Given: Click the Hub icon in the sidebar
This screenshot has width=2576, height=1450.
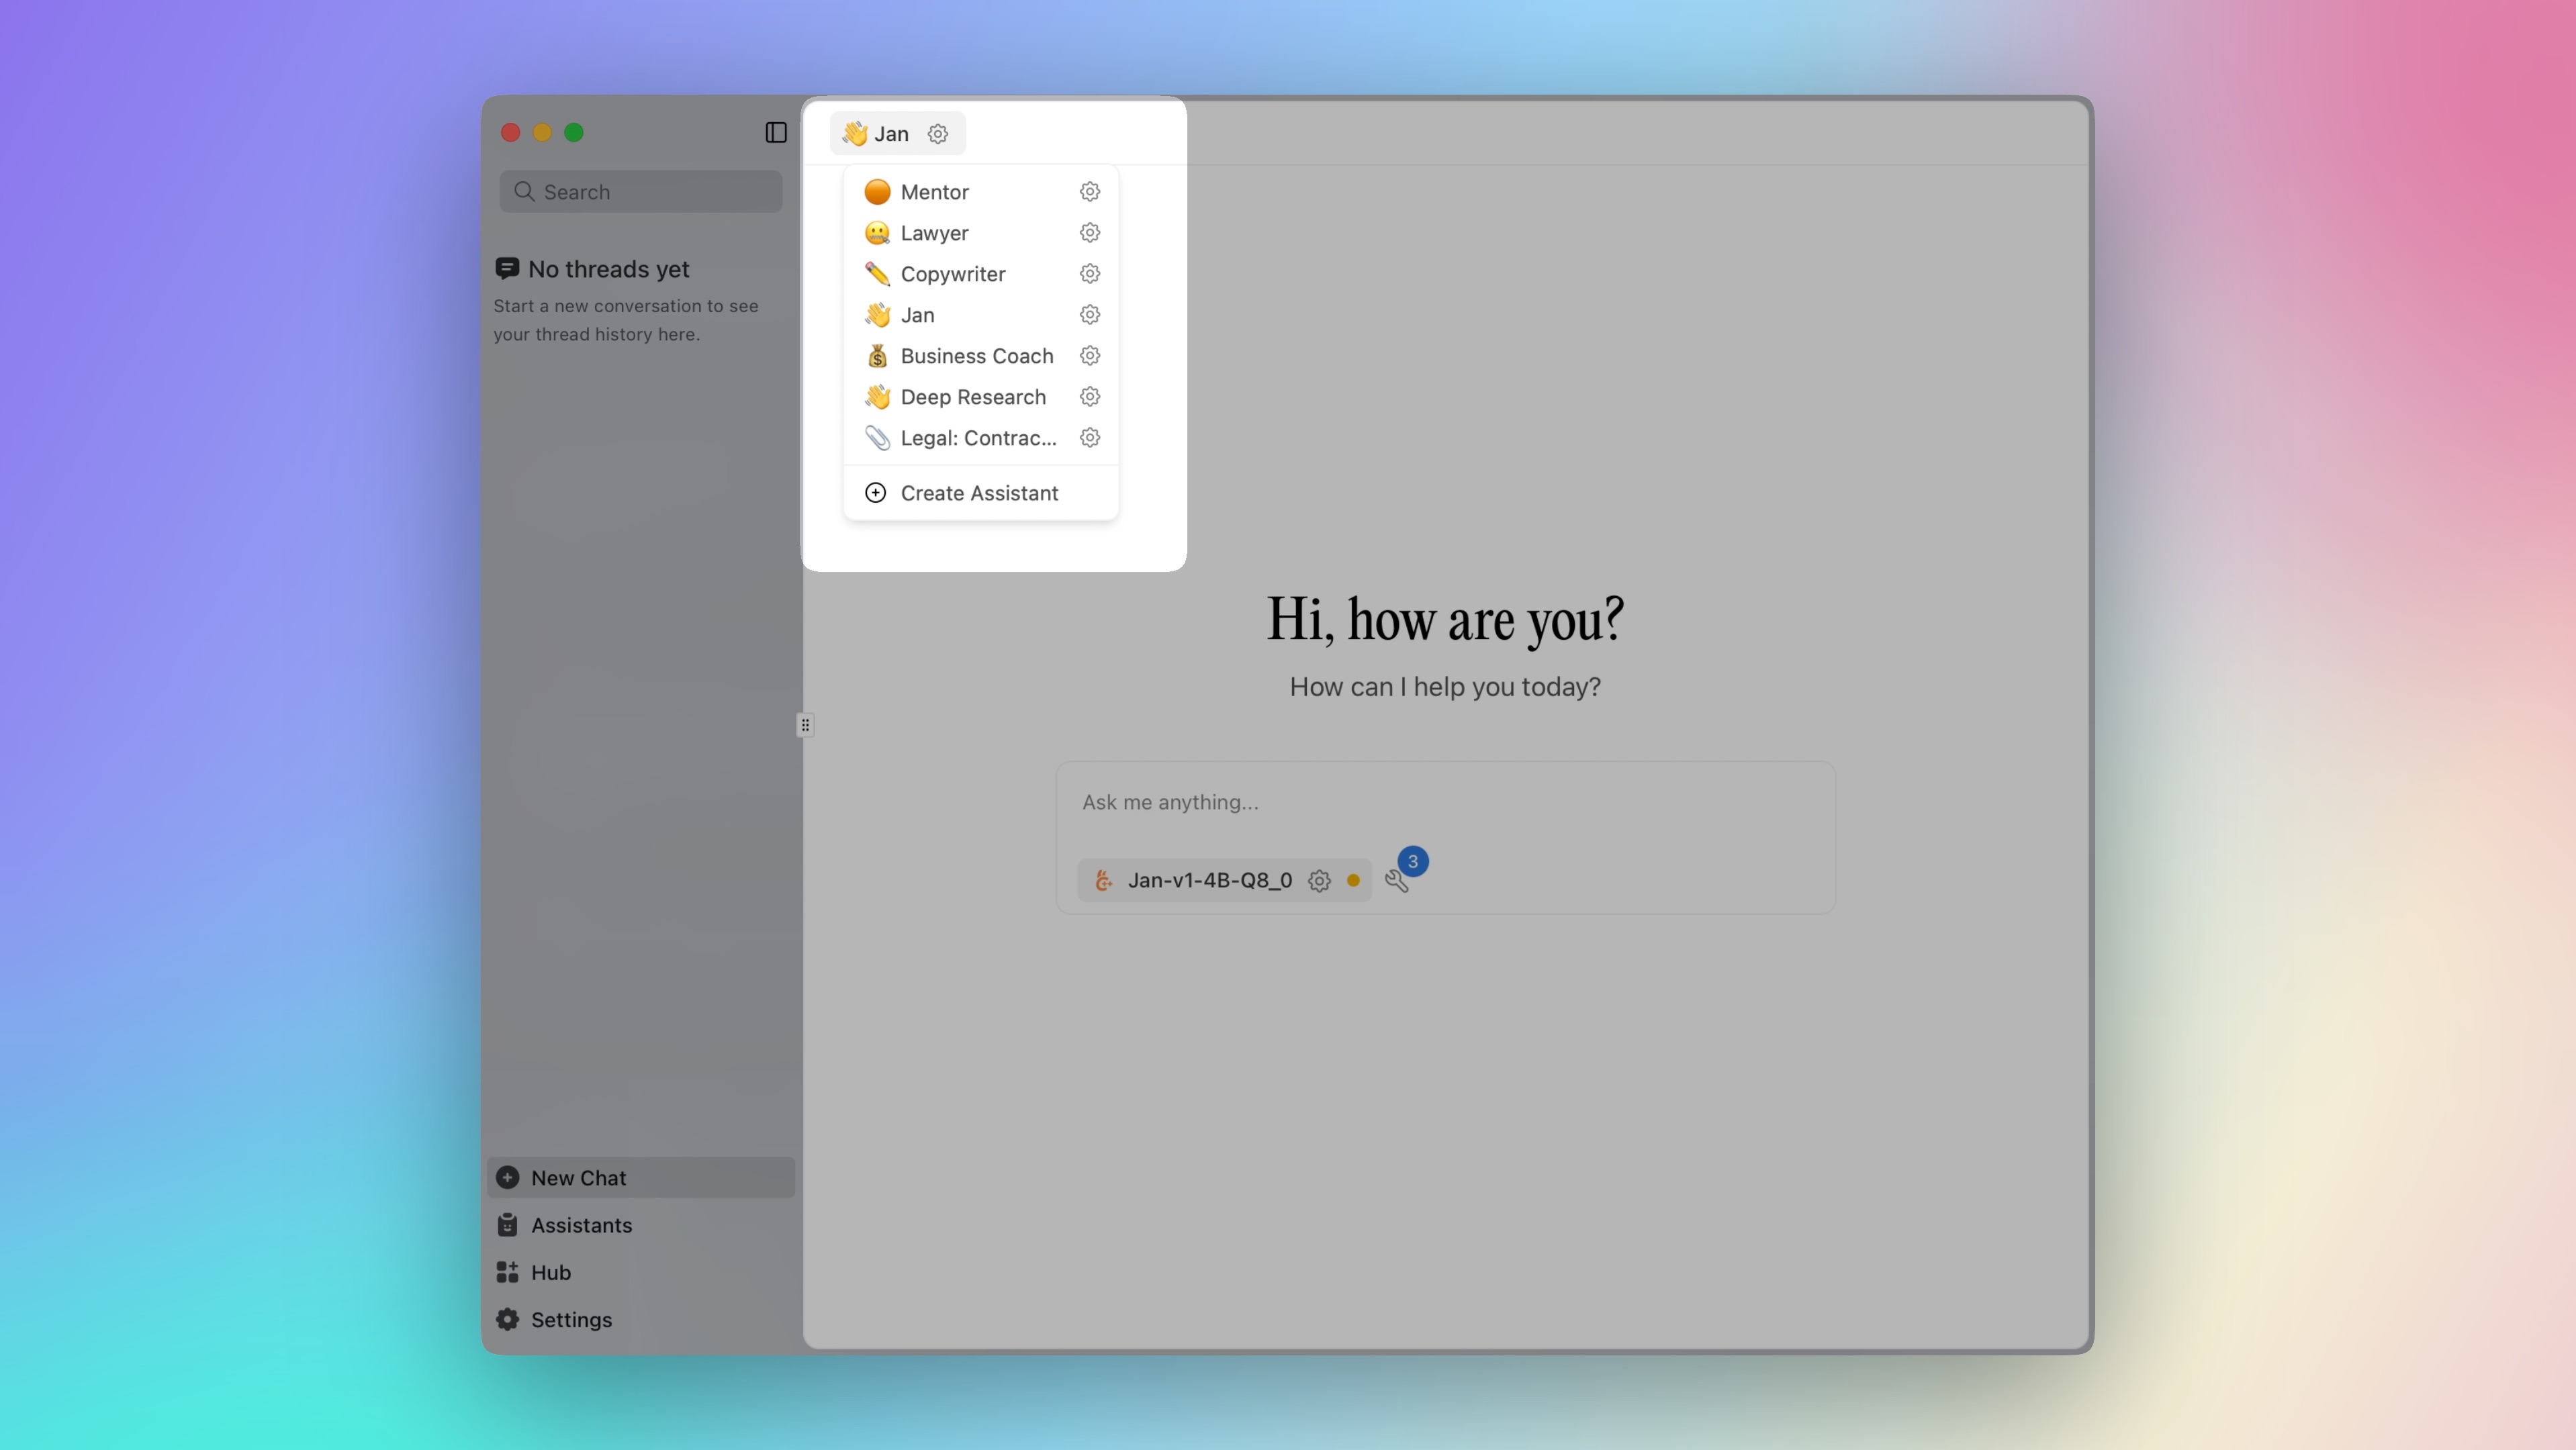Looking at the screenshot, I should point(508,1272).
